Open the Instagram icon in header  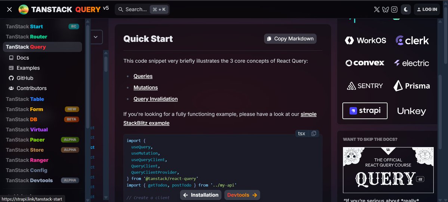[x=394, y=9]
